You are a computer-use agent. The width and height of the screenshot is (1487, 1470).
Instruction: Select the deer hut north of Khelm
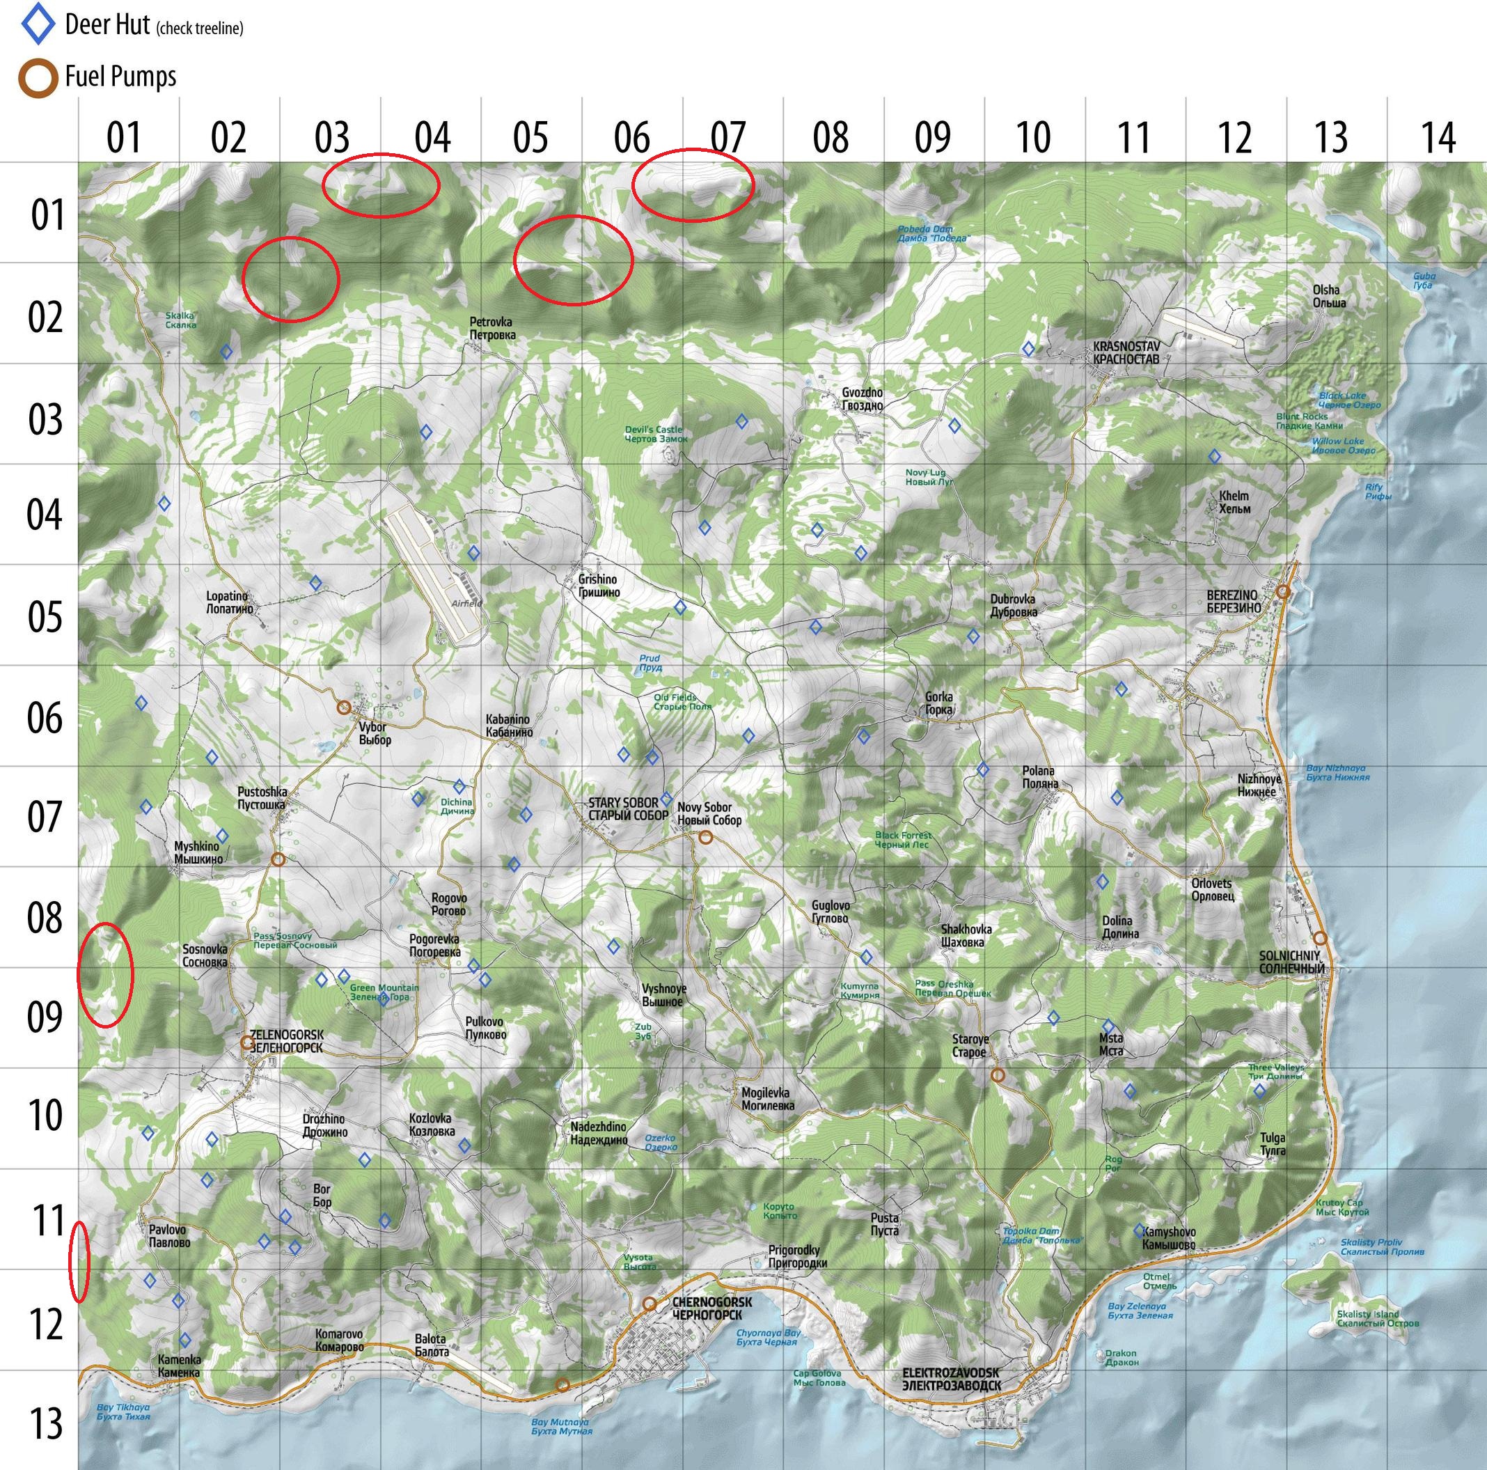click(x=1215, y=457)
